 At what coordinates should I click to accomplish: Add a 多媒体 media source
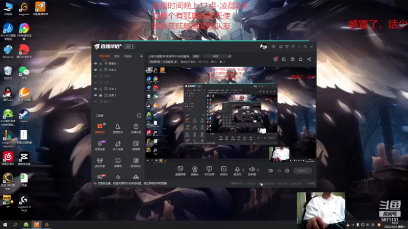224,171
